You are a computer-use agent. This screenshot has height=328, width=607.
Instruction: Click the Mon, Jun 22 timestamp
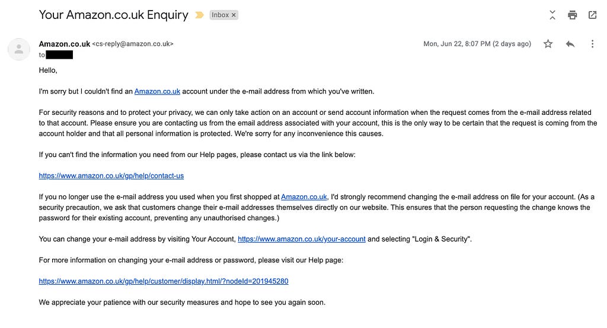[x=477, y=44]
